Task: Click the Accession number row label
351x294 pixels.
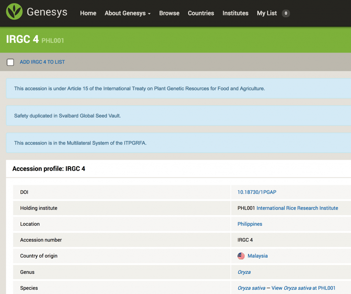Action: click(41, 240)
